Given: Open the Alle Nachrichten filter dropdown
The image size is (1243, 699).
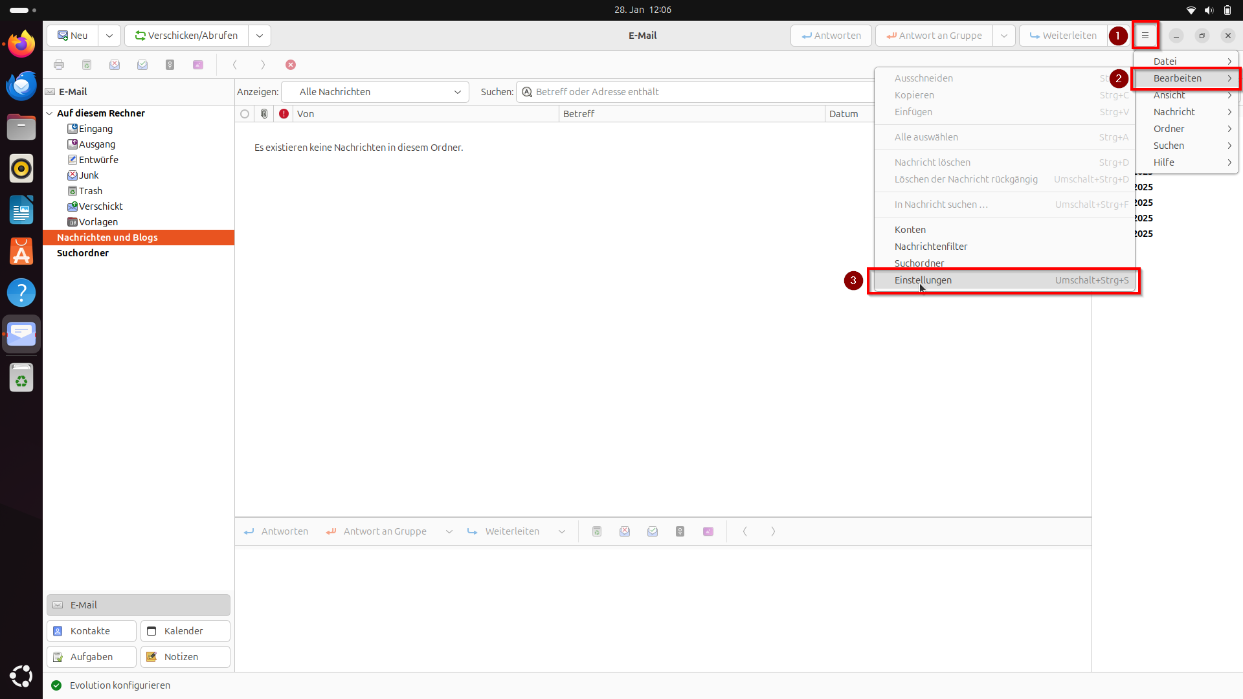Looking at the screenshot, I should click(375, 91).
